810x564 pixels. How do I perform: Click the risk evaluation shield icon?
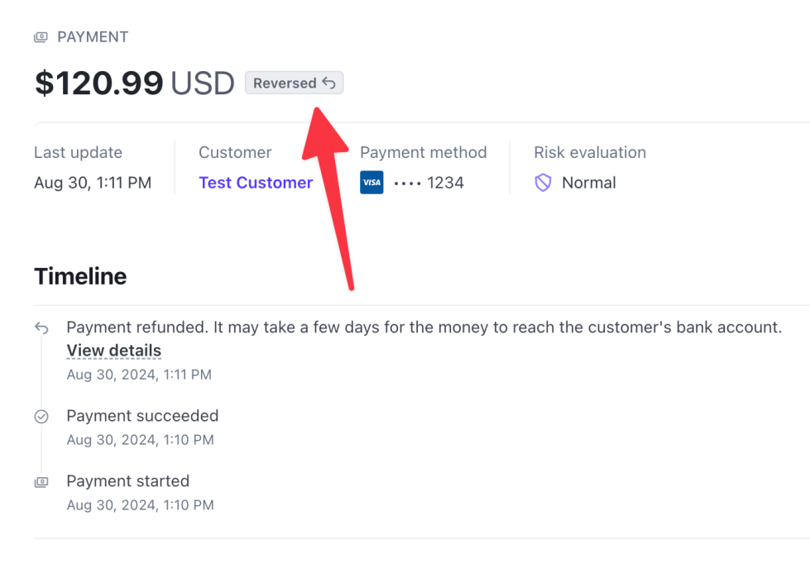(x=543, y=183)
